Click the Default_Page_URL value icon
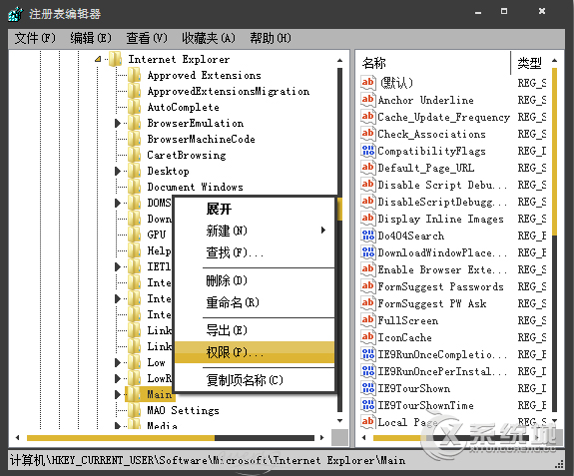 368,168
